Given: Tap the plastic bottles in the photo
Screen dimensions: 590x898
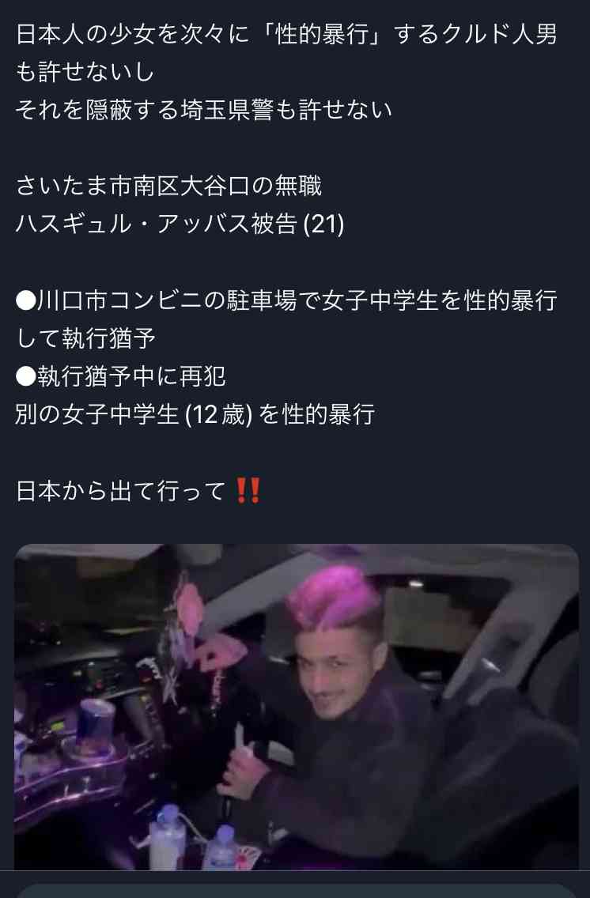Looking at the screenshot, I should (x=192, y=838).
